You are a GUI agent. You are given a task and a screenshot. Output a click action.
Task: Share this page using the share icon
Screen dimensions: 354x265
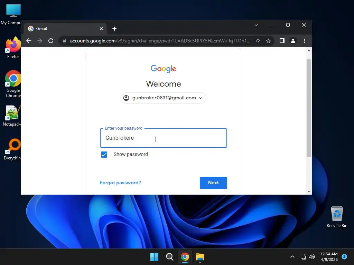tap(257, 41)
